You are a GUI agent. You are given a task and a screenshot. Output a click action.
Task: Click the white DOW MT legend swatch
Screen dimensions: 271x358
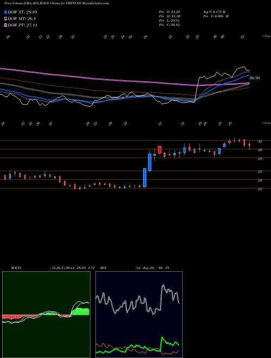[x=6, y=19]
